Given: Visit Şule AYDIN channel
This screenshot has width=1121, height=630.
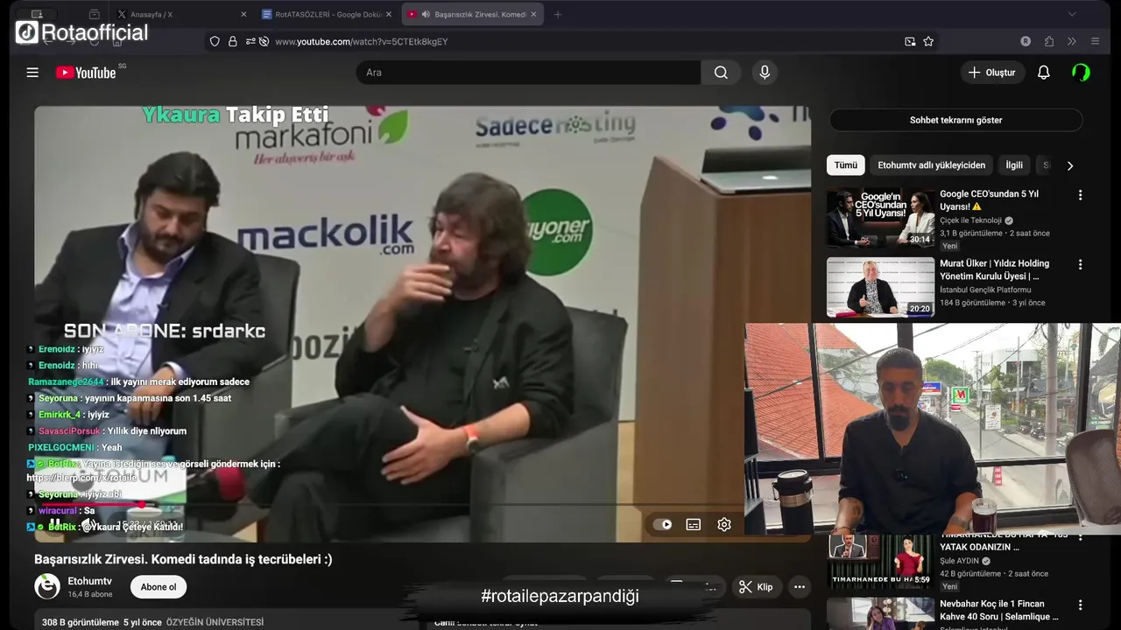Looking at the screenshot, I should click(959, 561).
